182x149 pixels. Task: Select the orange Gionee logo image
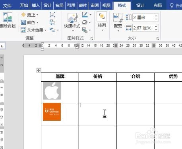point(52,112)
